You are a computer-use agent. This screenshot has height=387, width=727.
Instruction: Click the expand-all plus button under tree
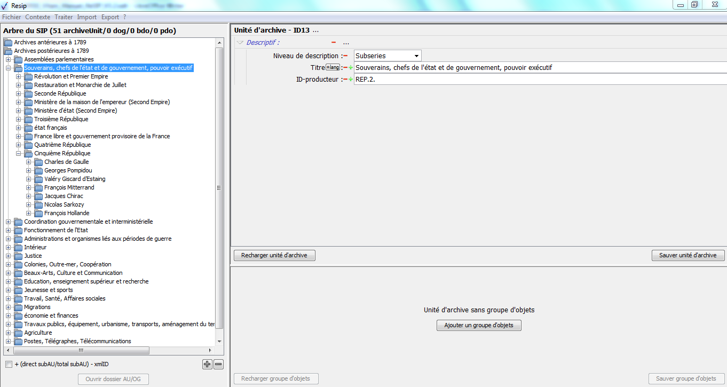207,365
